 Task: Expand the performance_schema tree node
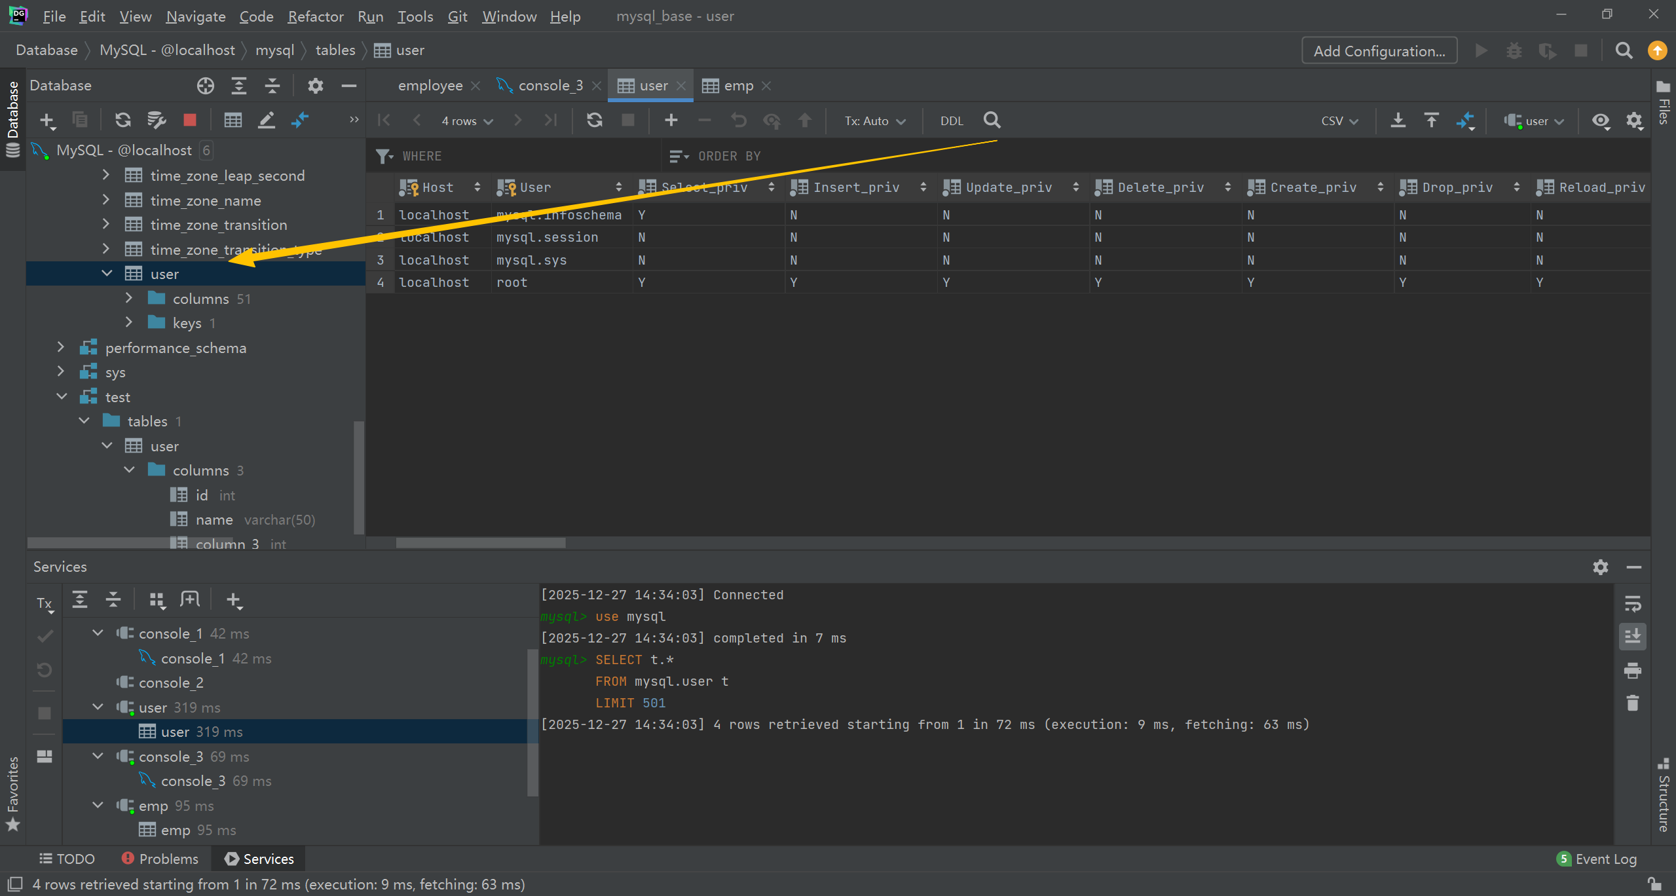coord(61,347)
